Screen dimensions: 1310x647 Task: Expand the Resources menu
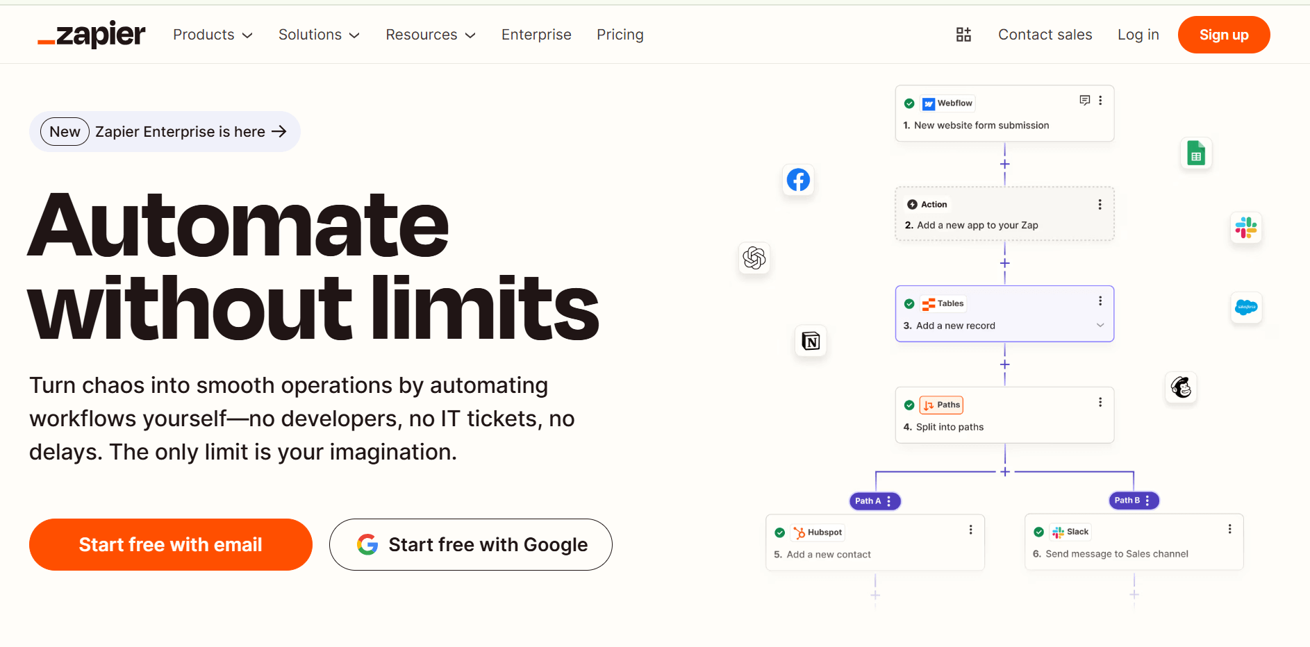click(x=431, y=35)
